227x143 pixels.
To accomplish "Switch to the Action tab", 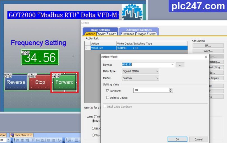I will click(91, 34).
